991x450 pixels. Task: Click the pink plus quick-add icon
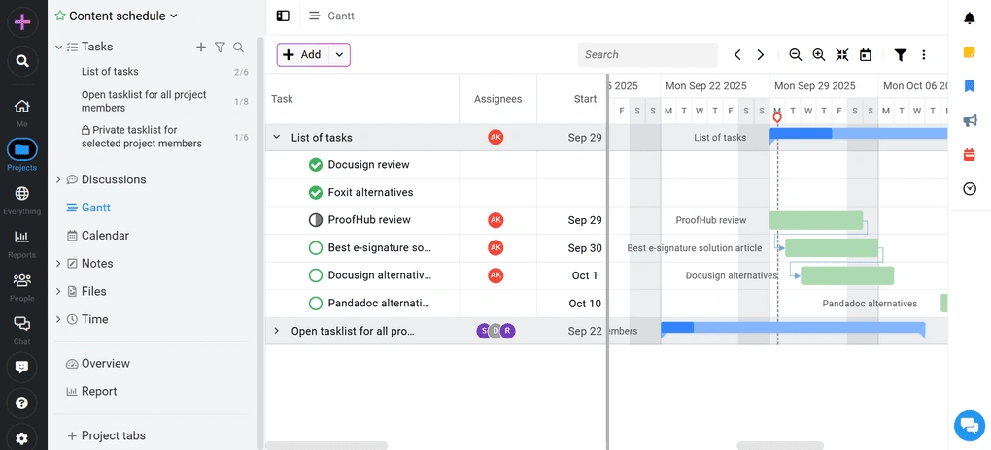click(x=22, y=22)
